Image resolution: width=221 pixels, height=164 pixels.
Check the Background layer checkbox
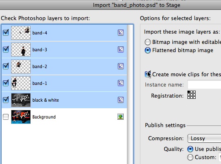(x=6, y=117)
